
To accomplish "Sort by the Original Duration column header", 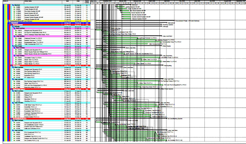I will pos(87,2).
